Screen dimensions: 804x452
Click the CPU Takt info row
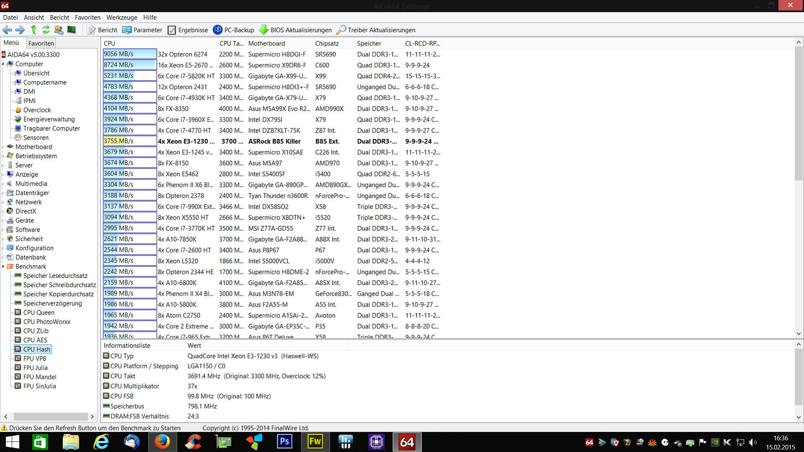coord(214,376)
